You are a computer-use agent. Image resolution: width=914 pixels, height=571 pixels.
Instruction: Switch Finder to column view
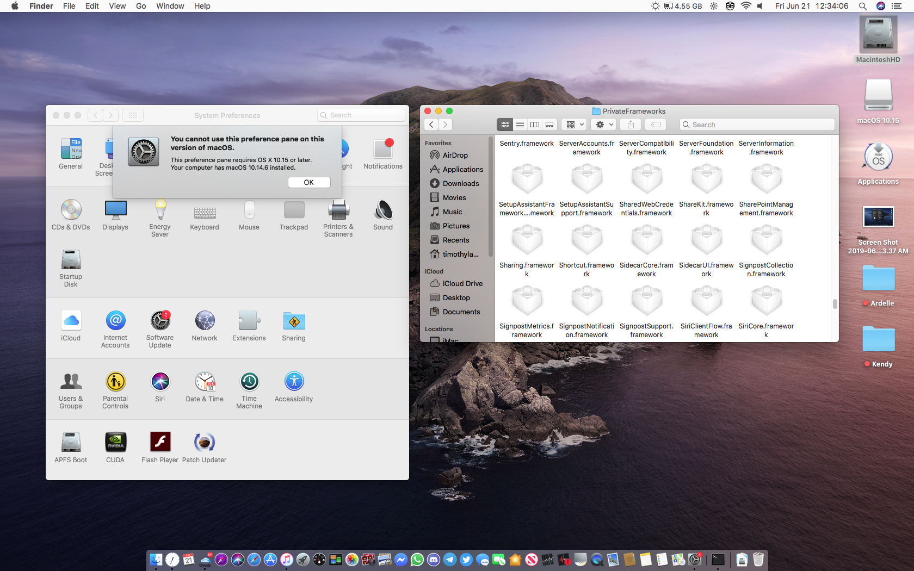coord(535,125)
